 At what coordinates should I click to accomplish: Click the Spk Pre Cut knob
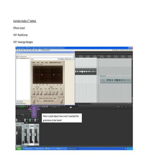point(34,101)
